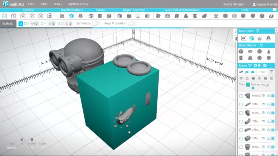This screenshot has height=156, width=278.
Task: Open the View menu
Action: [58, 4]
